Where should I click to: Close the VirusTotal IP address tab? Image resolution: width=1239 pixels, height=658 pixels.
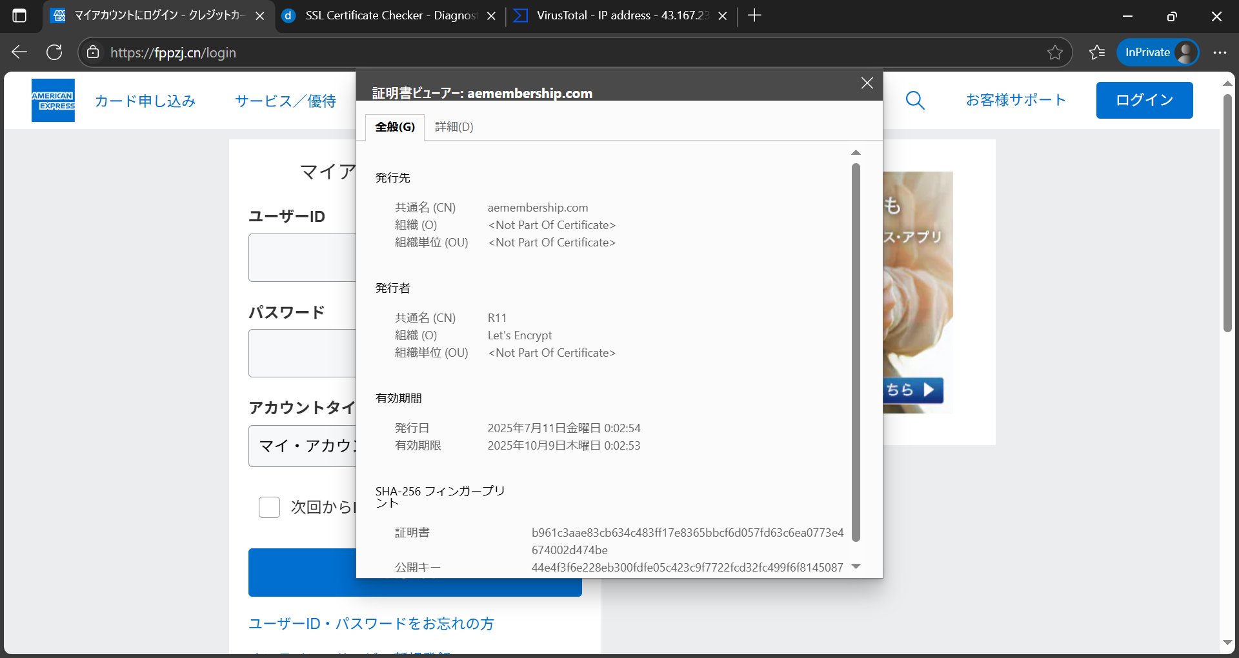(x=723, y=16)
